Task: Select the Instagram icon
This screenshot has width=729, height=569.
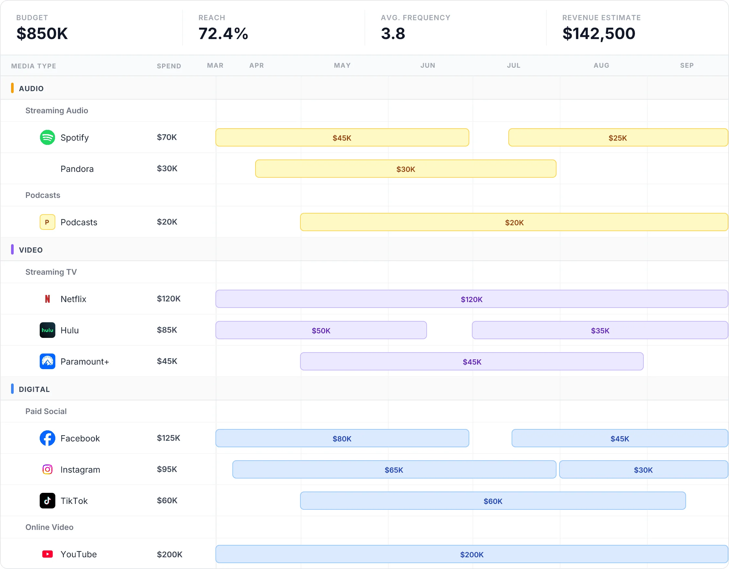Action: 48,469
